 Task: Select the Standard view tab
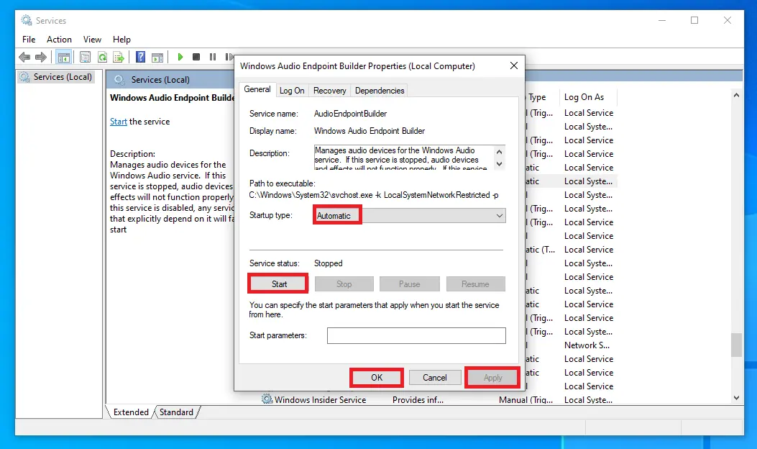[176, 412]
